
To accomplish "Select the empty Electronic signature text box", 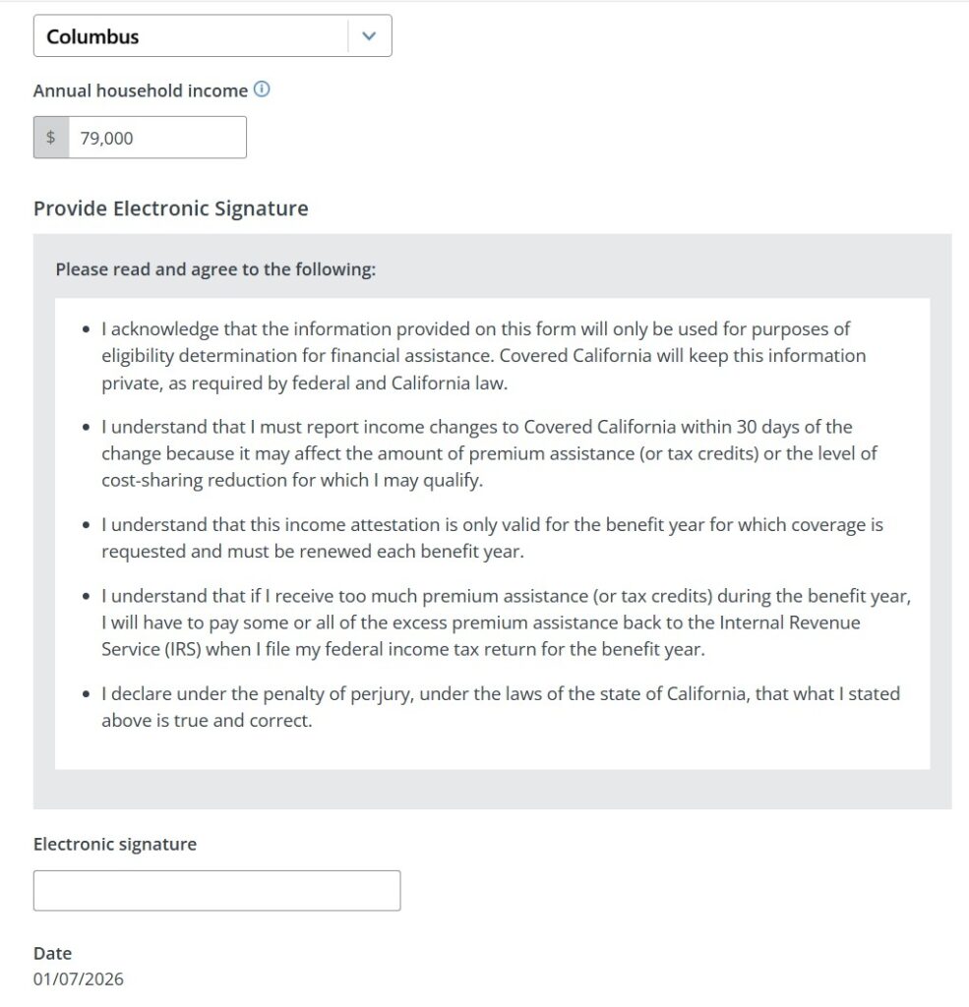I will (216, 889).
